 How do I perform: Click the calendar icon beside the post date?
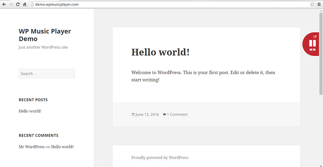[x=133, y=115]
